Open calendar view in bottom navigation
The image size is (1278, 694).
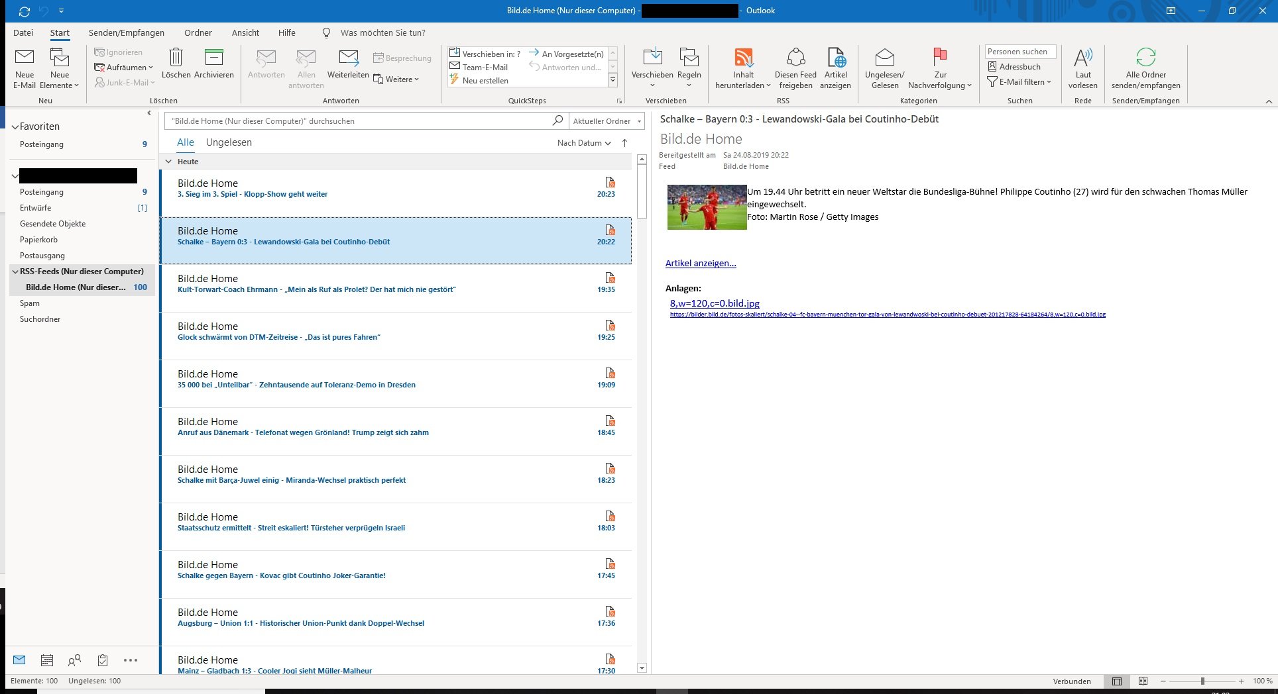point(47,660)
